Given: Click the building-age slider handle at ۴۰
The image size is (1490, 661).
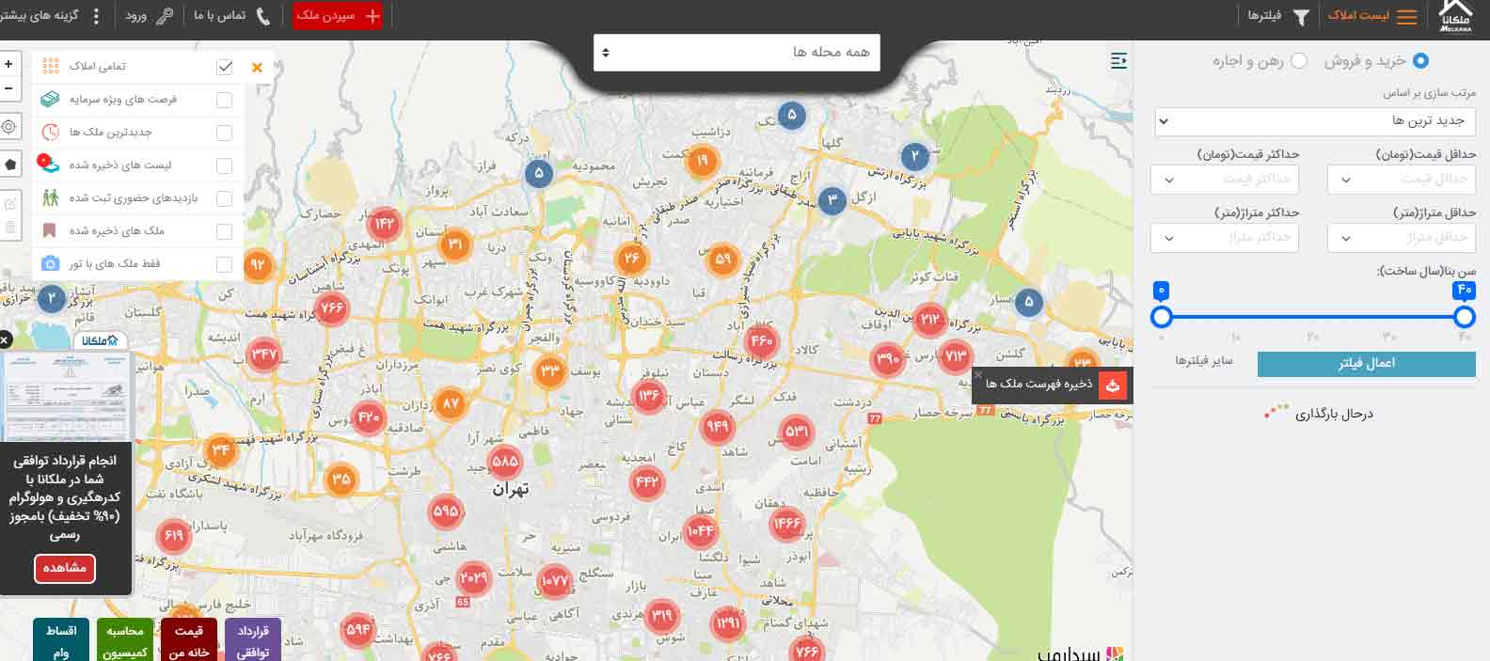Looking at the screenshot, I should click(x=1464, y=317).
